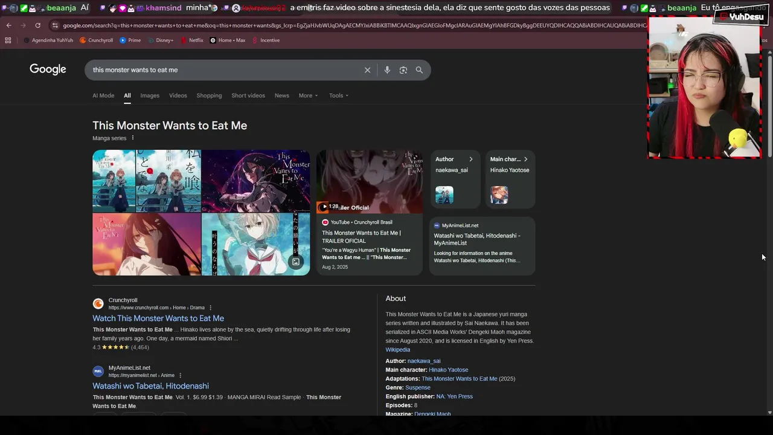
Task: Expand the More dropdown
Action: [308, 95]
